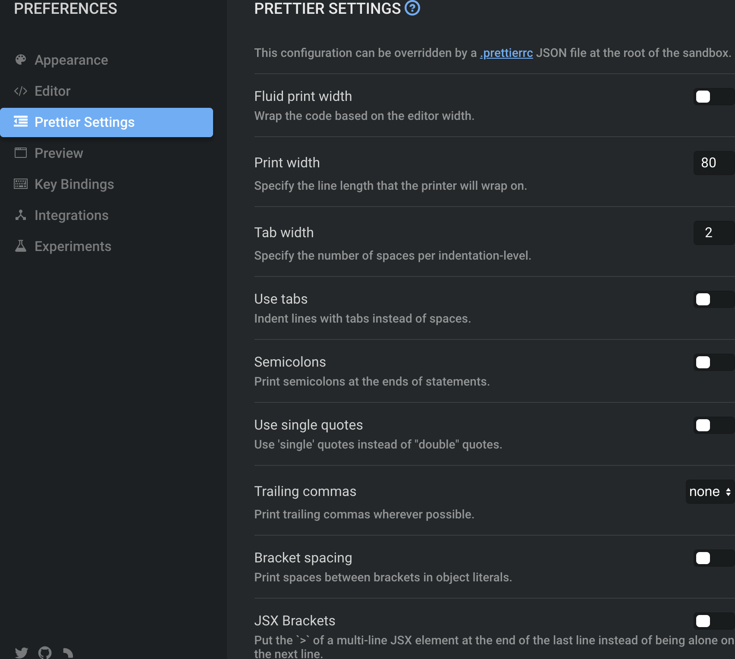
Task: Click the Integrations icon
Action: 20,215
